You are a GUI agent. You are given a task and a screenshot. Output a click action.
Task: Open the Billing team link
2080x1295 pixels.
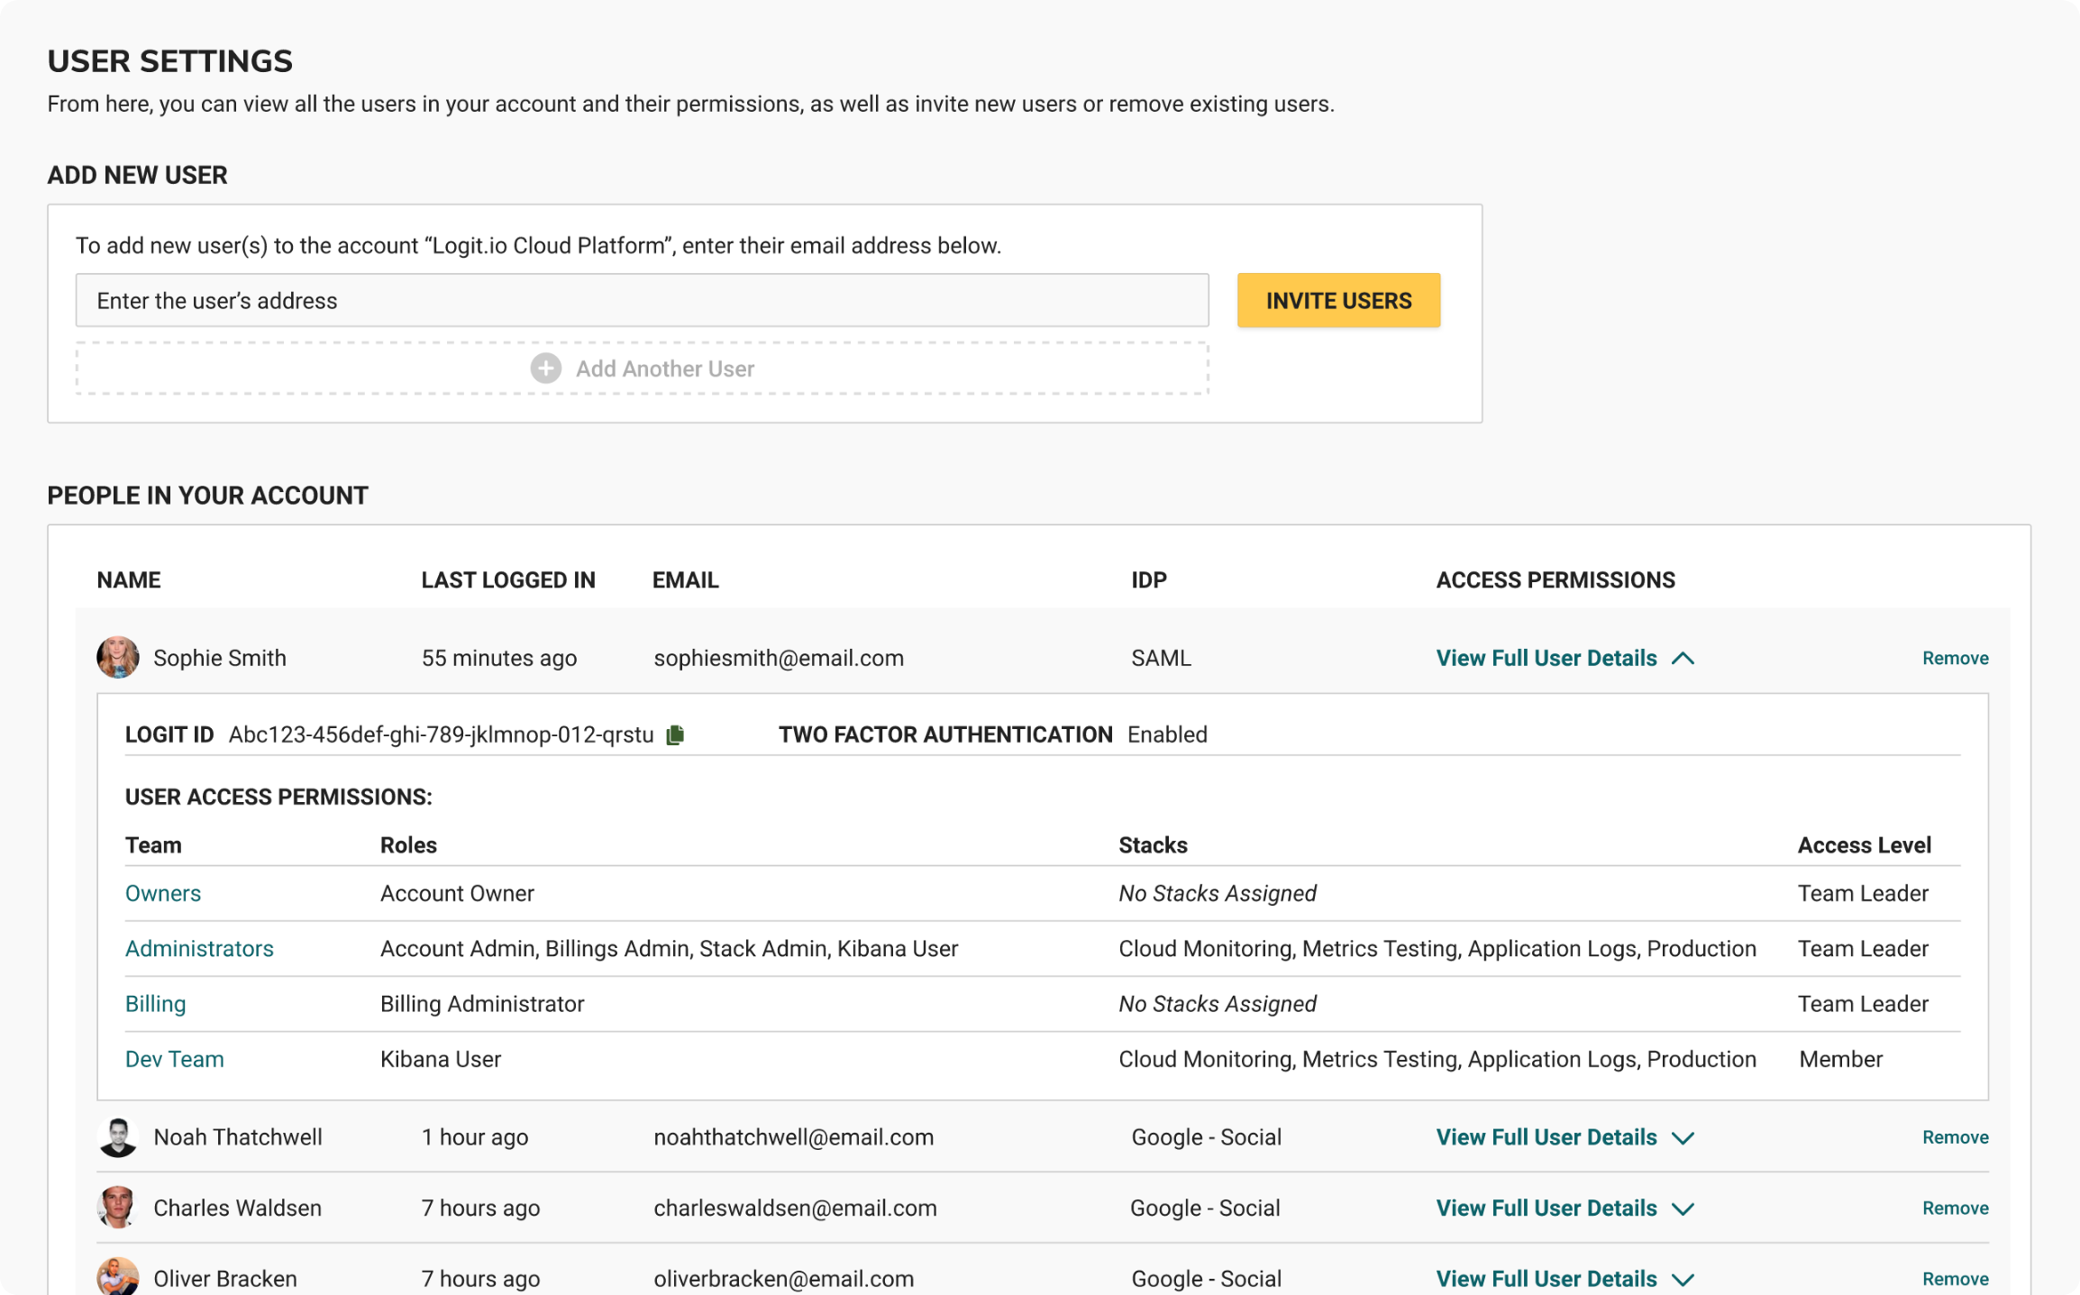[155, 1003]
